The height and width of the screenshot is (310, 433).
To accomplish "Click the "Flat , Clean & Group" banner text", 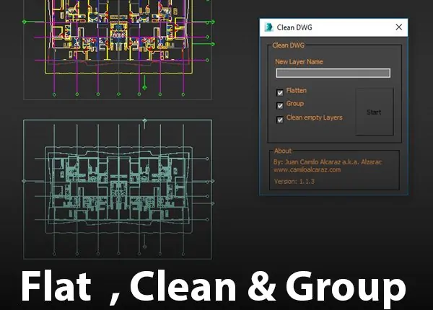I will (x=213, y=286).
